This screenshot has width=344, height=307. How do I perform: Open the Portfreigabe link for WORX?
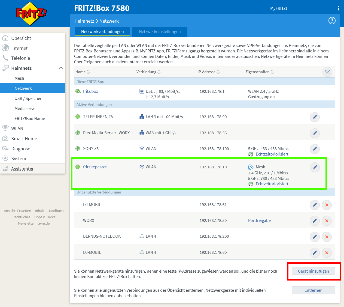click(x=259, y=220)
